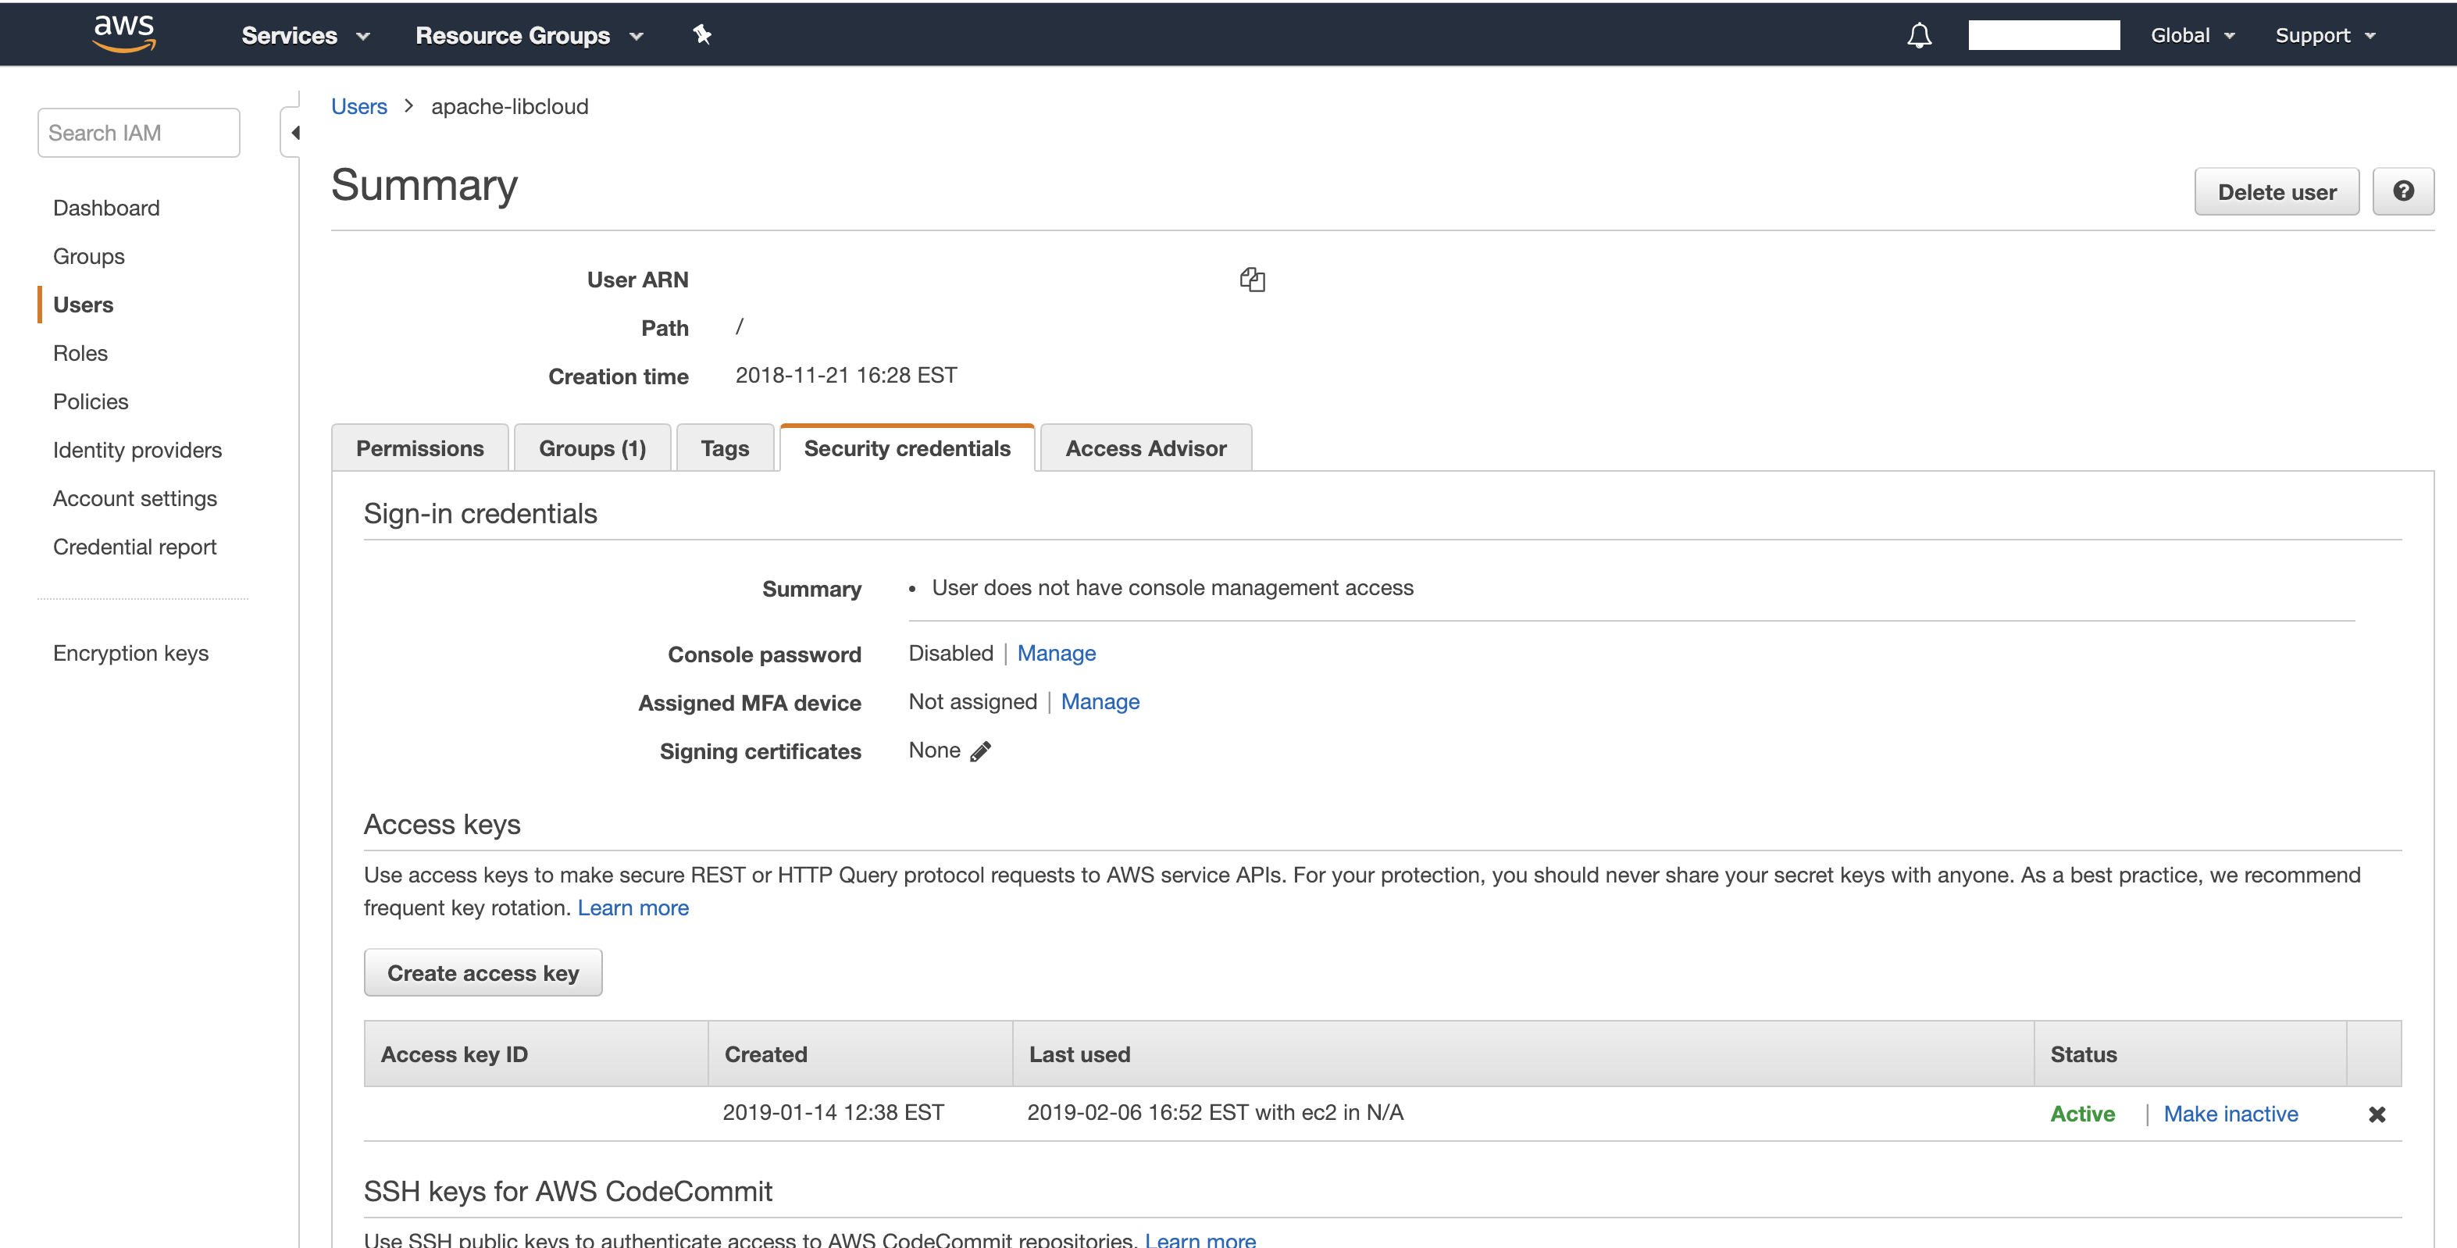Viewport: 2457px width, 1248px height.
Task: Open Policies in the sidebar
Action: point(91,401)
